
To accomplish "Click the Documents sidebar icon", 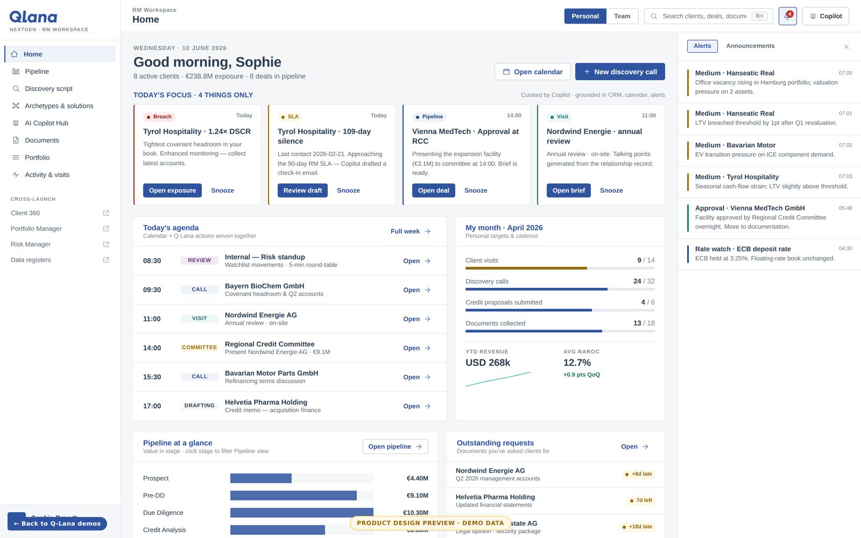I will [16, 140].
